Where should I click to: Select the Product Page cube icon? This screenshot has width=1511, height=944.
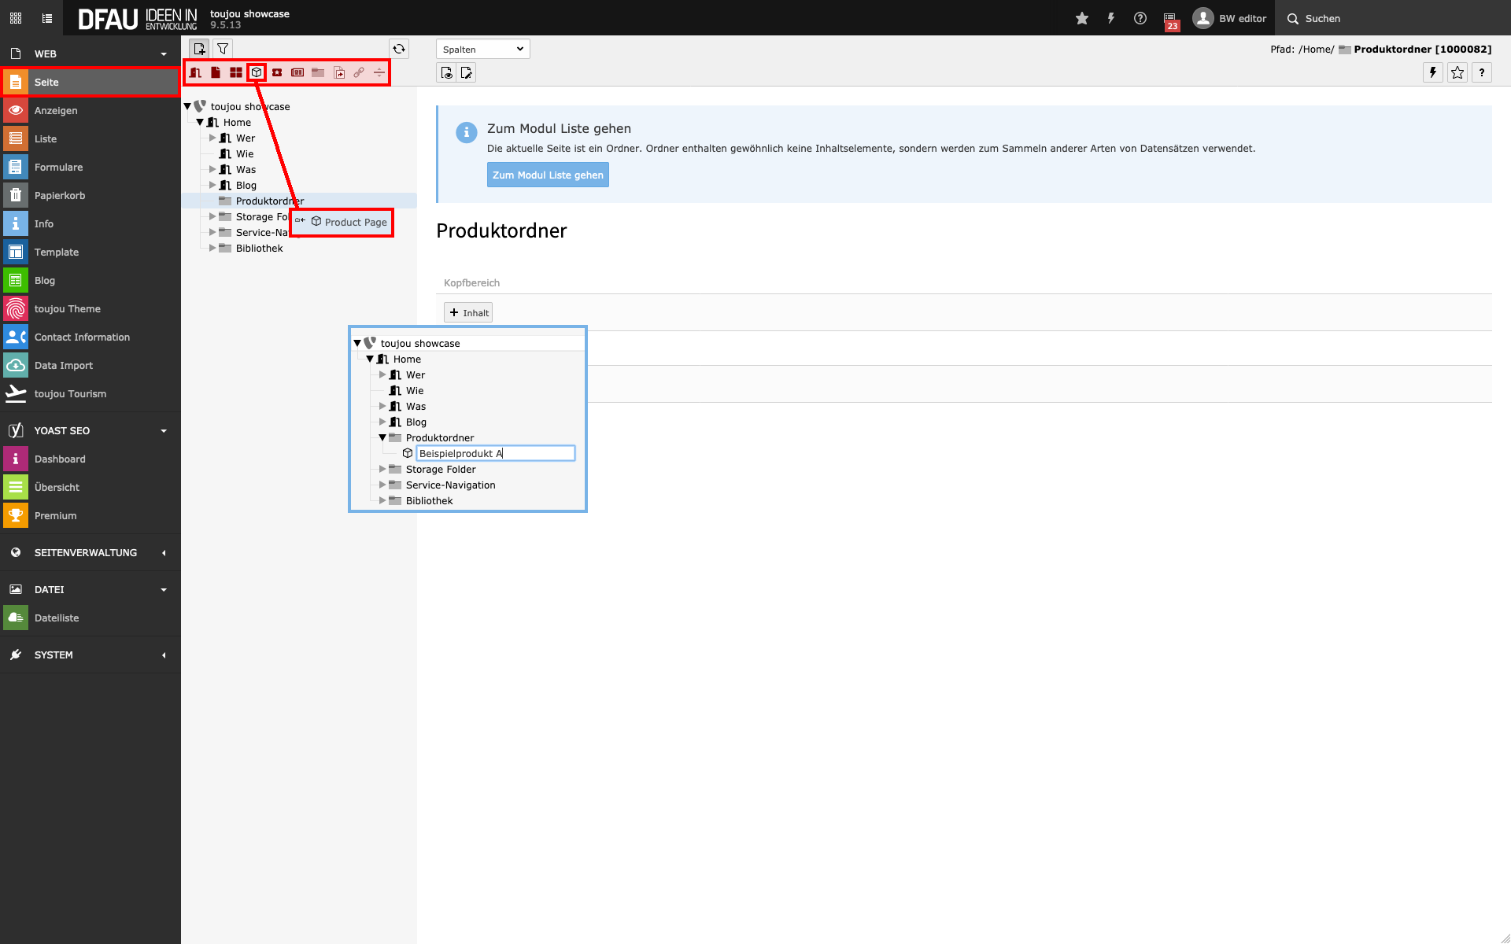(x=257, y=72)
